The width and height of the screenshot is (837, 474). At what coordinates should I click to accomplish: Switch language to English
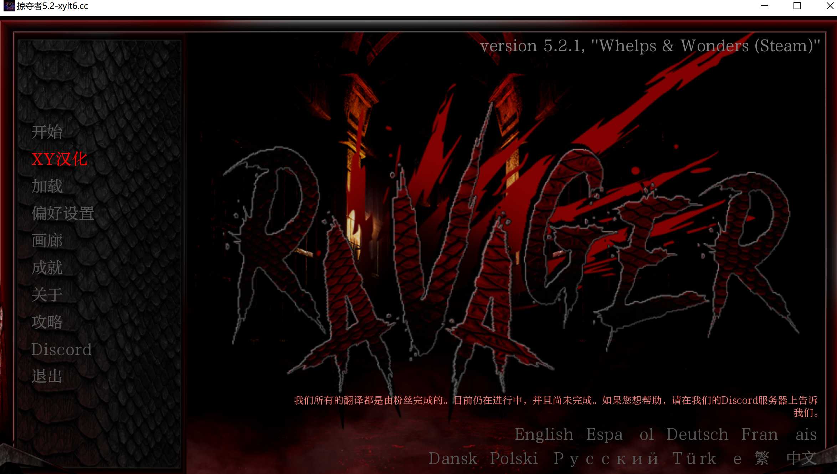click(x=544, y=434)
